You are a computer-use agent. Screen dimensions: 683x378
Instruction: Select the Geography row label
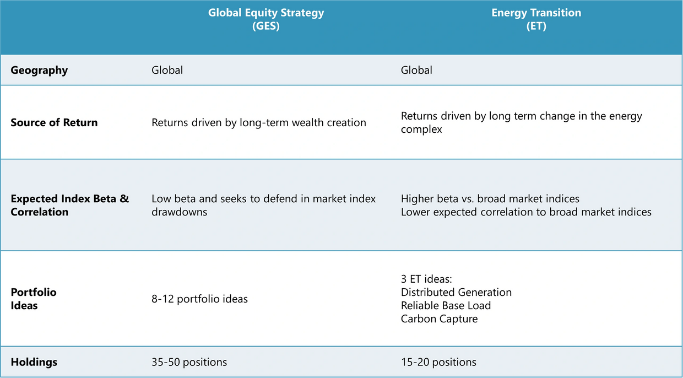click(39, 70)
